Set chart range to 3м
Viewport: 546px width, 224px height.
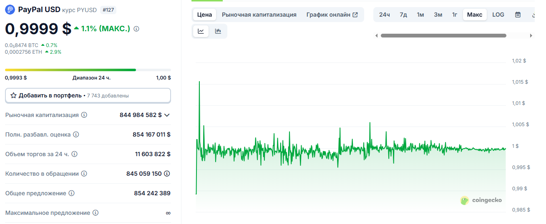point(438,15)
